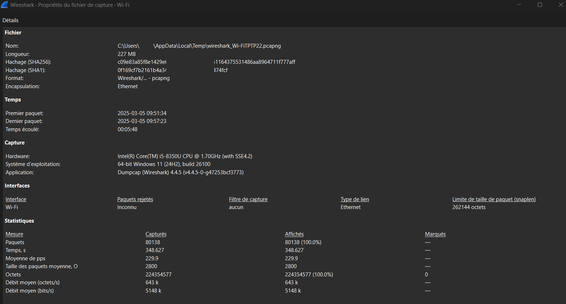Viewport: 566px width, 304px height.
Task: Click the Paquets rejetés column header
Action: coord(135,199)
